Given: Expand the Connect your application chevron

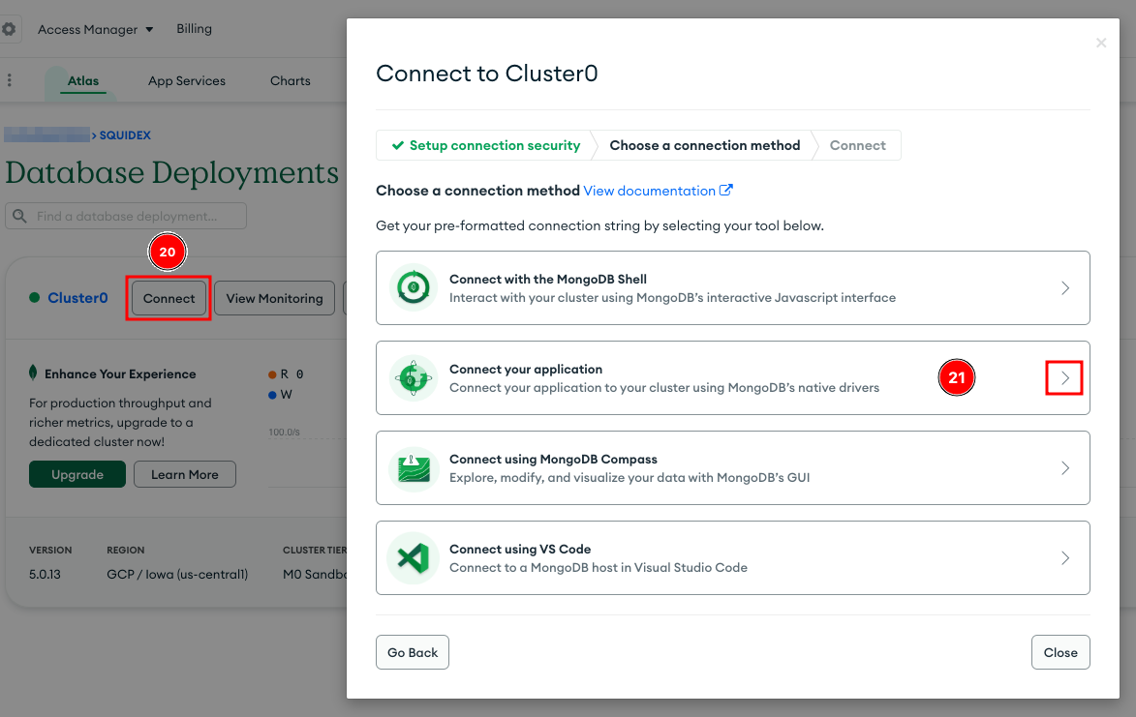Looking at the screenshot, I should [x=1065, y=377].
